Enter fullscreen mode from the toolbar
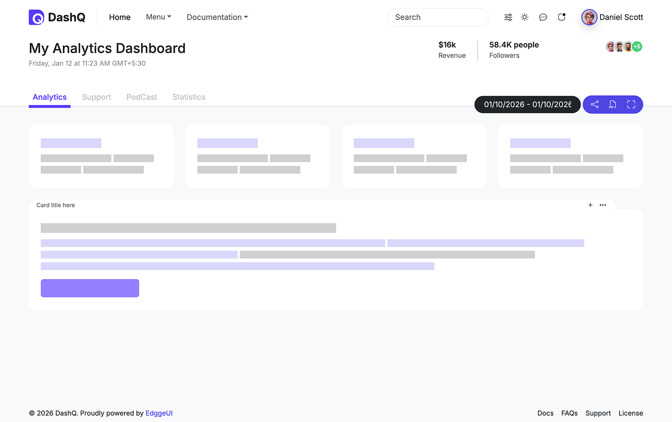The height and width of the screenshot is (422, 672). pyautogui.click(x=631, y=105)
